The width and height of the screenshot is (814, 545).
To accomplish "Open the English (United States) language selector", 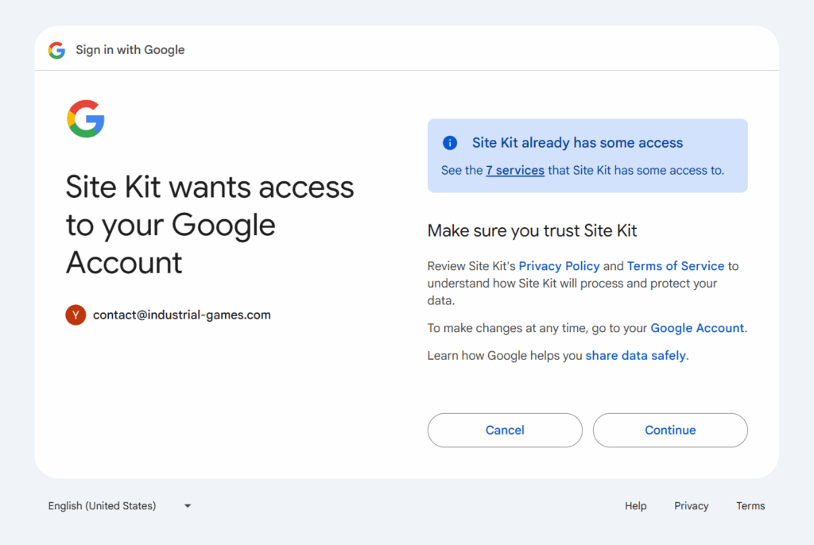I will (x=103, y=506).
